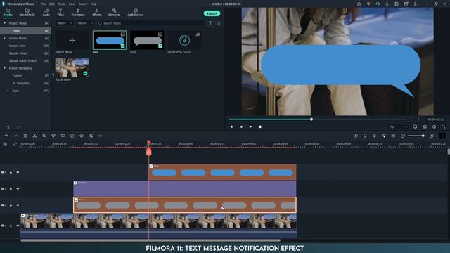
Task: Take a snapshot with the camera icon
Action: tap(425, 126)
